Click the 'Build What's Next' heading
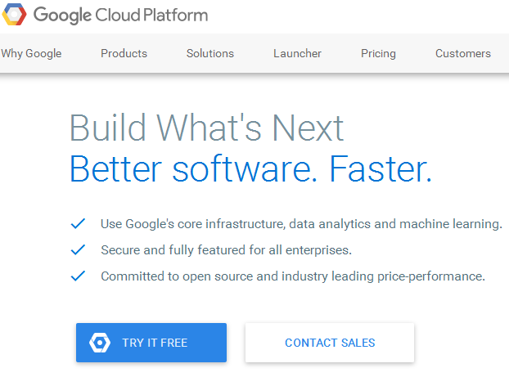Viewport: 509px width, 377px height. 207,128
